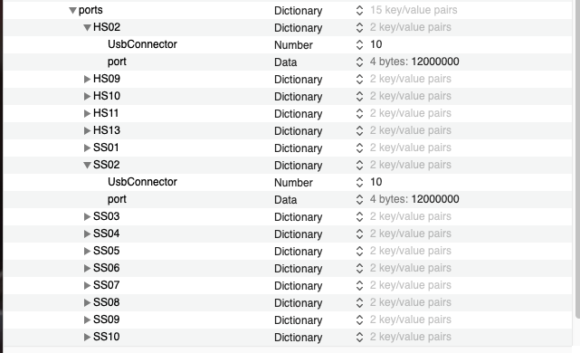Screen dimensions: 580x353
Task: Open type stepper for HS11 row
Action: (359, 114)
